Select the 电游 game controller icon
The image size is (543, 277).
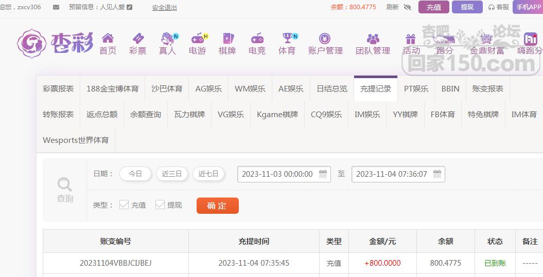197,39
